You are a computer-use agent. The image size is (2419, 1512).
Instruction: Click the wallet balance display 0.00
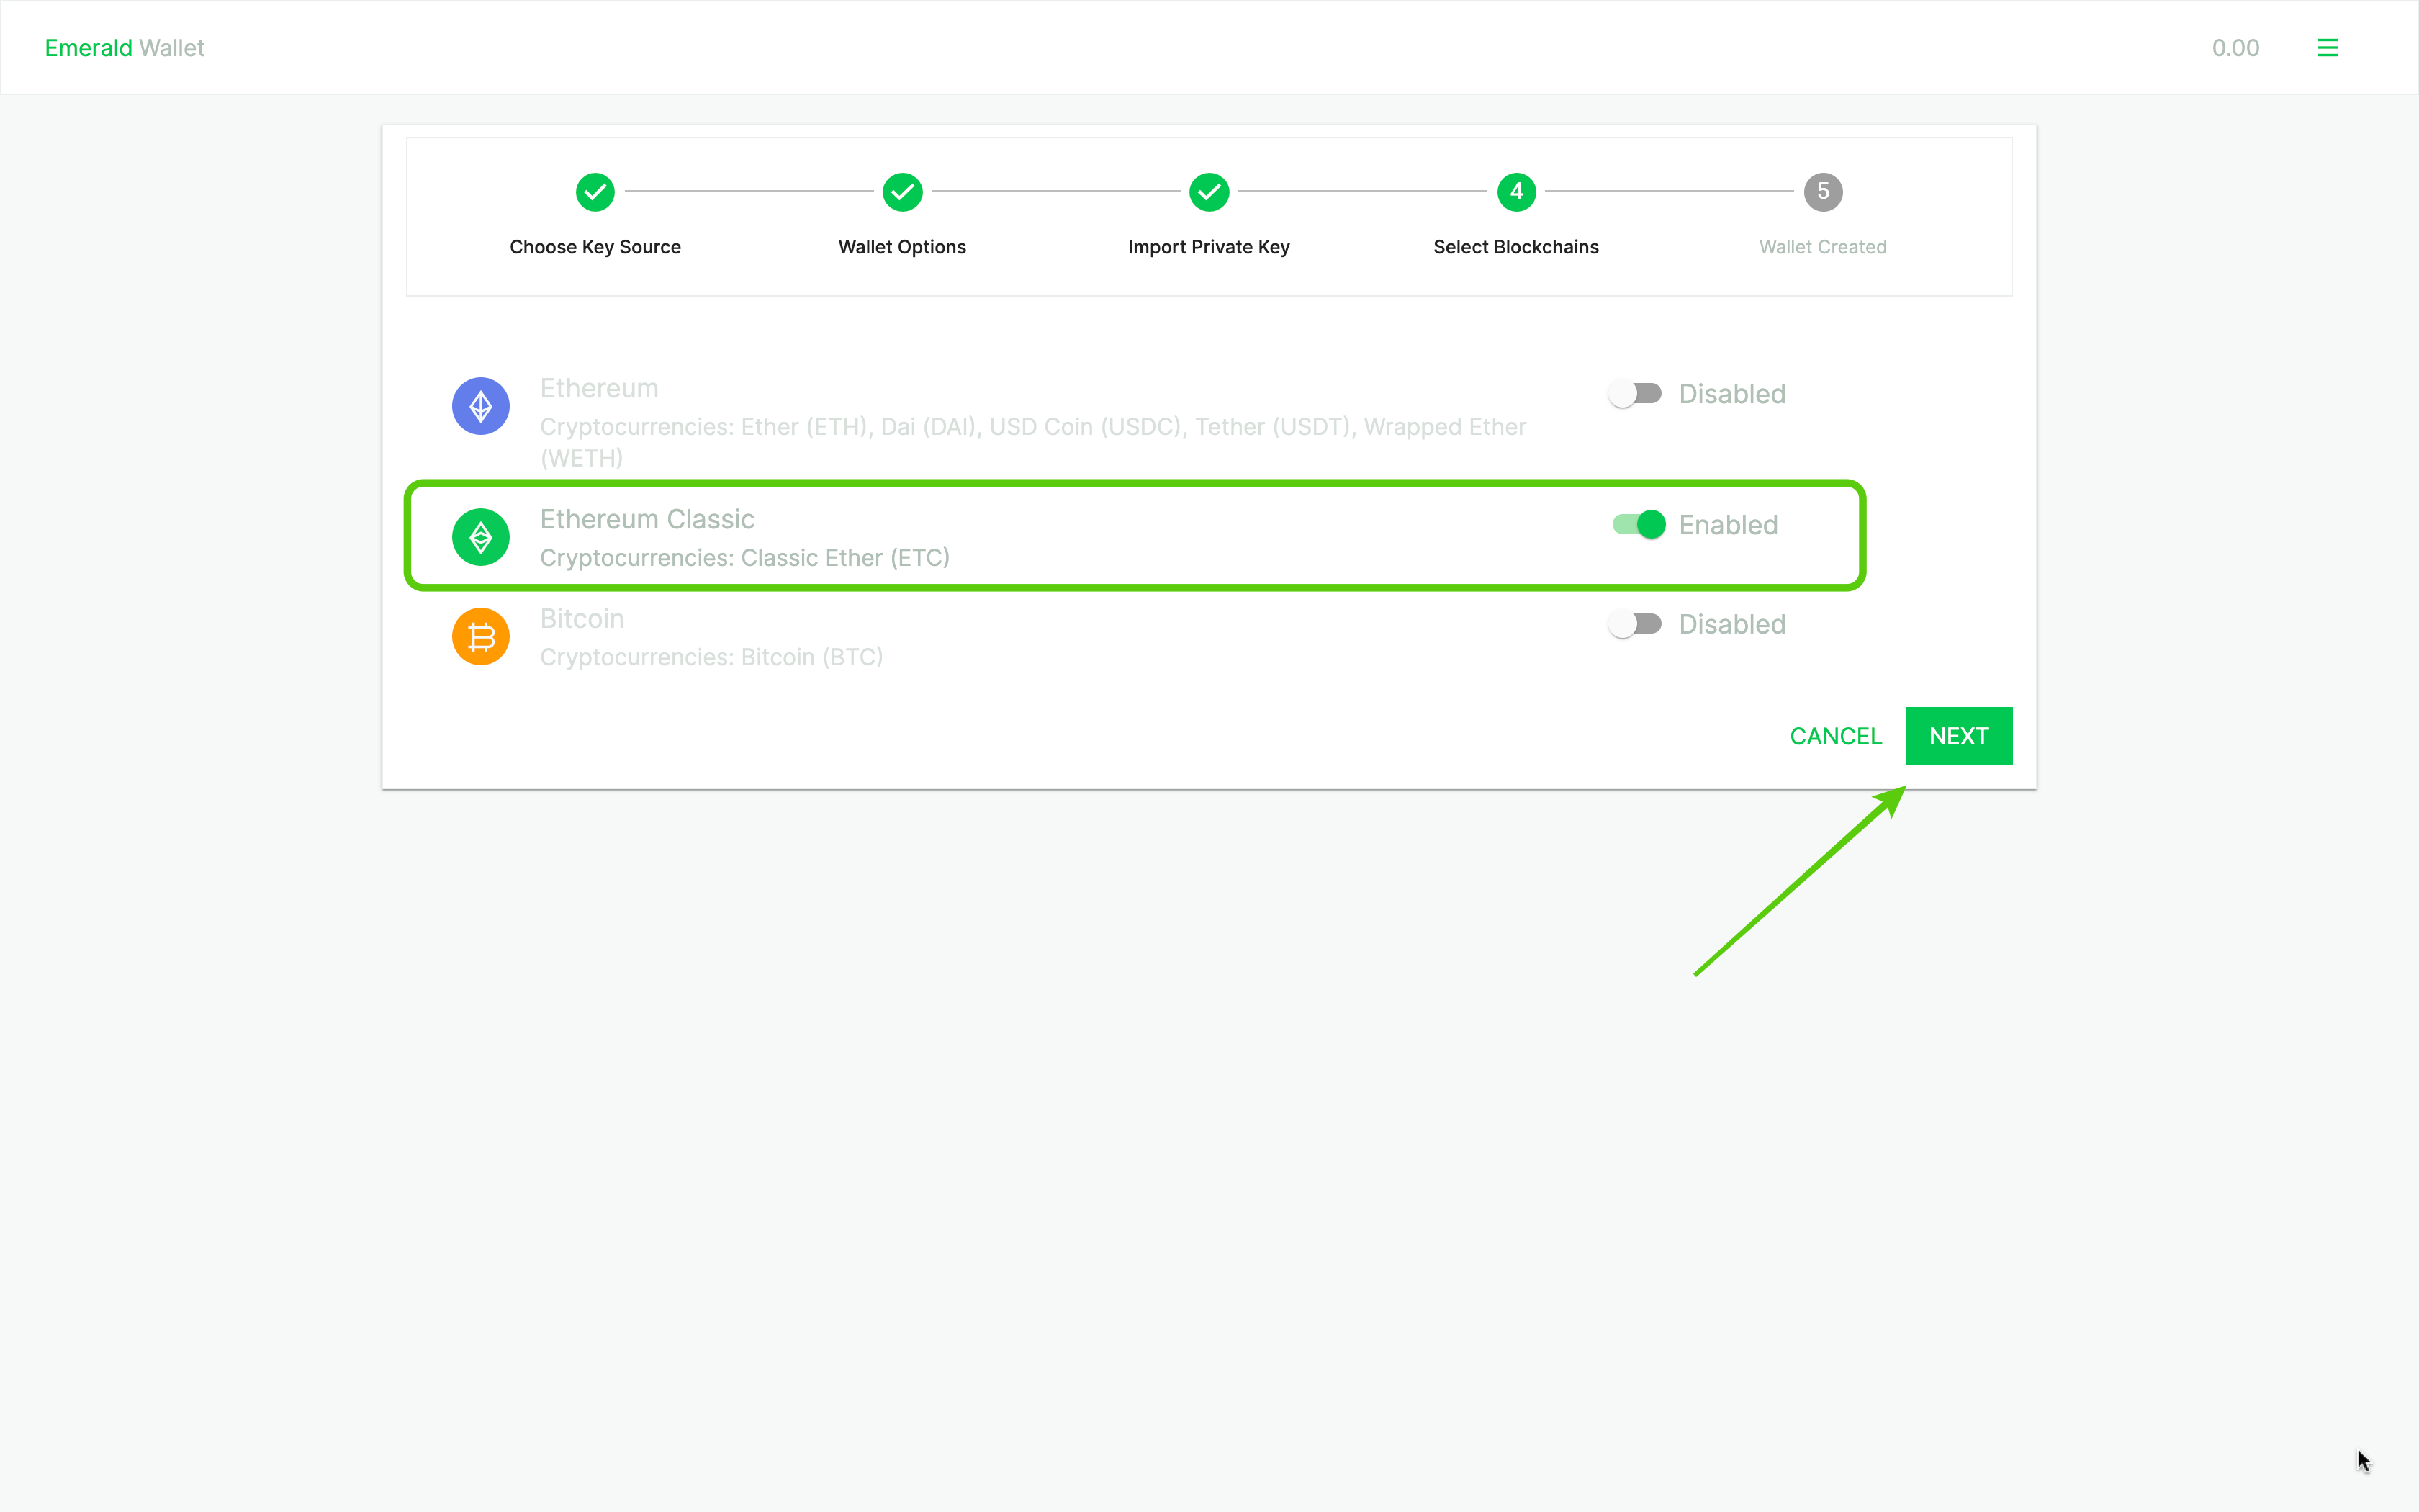(x=2236, y=47)
